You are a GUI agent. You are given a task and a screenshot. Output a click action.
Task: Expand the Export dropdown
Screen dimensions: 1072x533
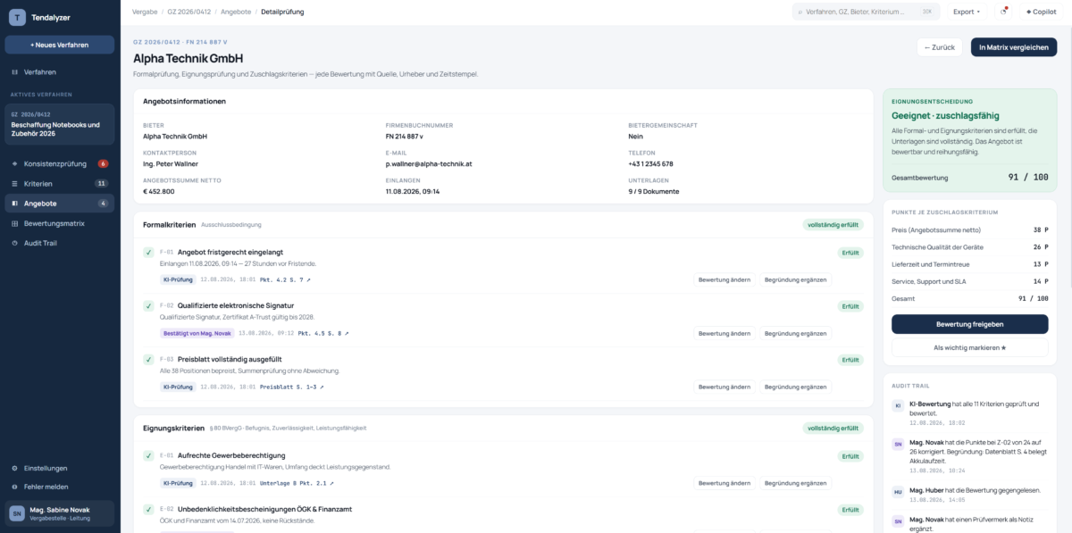click(x=967, y=12)
